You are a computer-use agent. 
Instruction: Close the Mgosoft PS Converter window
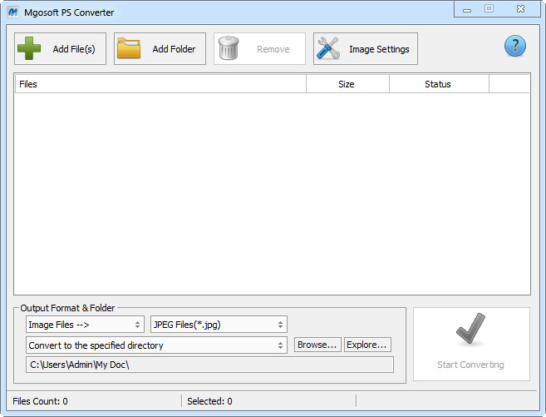tap(520, 8)
